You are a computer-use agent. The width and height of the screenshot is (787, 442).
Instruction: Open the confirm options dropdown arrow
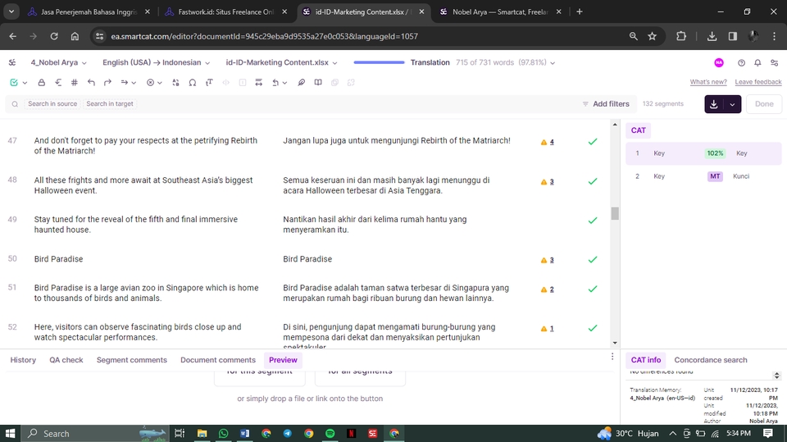pyautogui.click(x=25, y=83)
